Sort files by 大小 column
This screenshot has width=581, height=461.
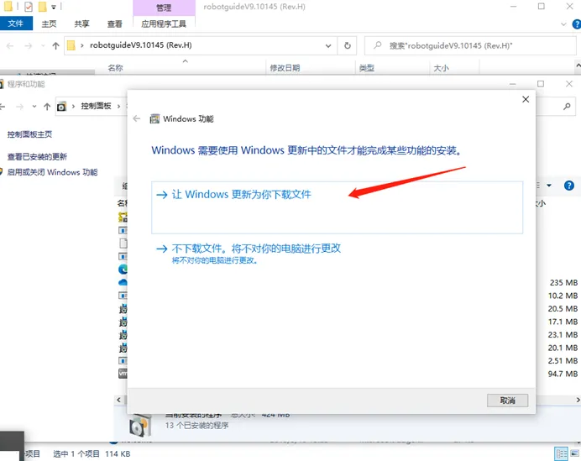pyautogui.click(x=441, y=68)
